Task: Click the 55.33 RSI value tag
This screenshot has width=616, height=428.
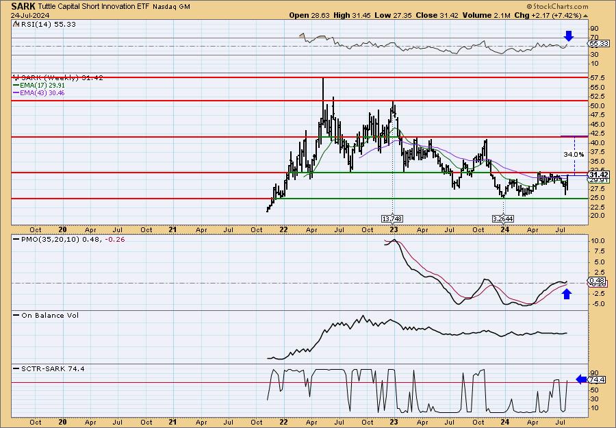Action: point(600,44)
